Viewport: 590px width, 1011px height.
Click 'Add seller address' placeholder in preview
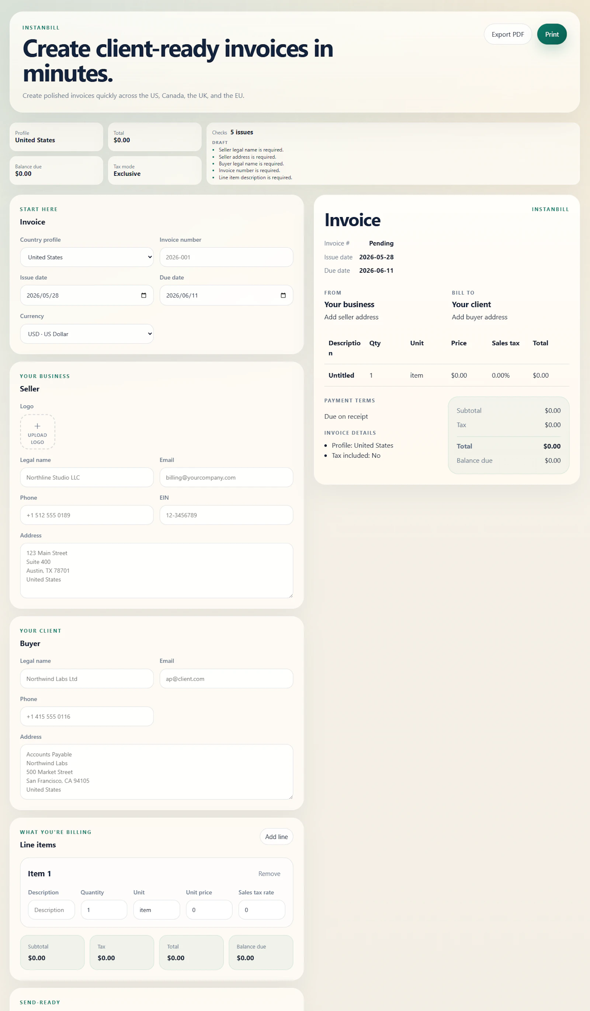point(351,317)
